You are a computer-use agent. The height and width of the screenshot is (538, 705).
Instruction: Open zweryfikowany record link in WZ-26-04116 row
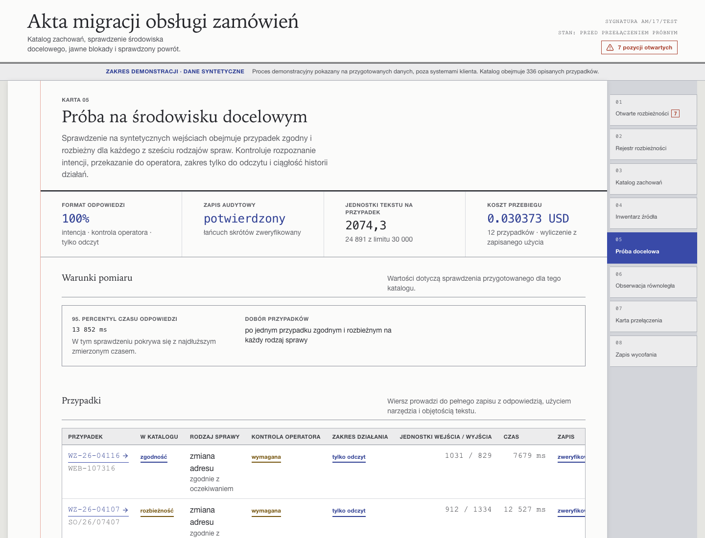tap(571, 457)
